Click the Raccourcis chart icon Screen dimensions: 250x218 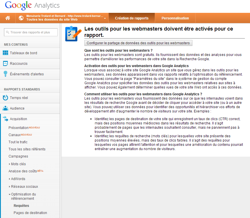[5, 64]
